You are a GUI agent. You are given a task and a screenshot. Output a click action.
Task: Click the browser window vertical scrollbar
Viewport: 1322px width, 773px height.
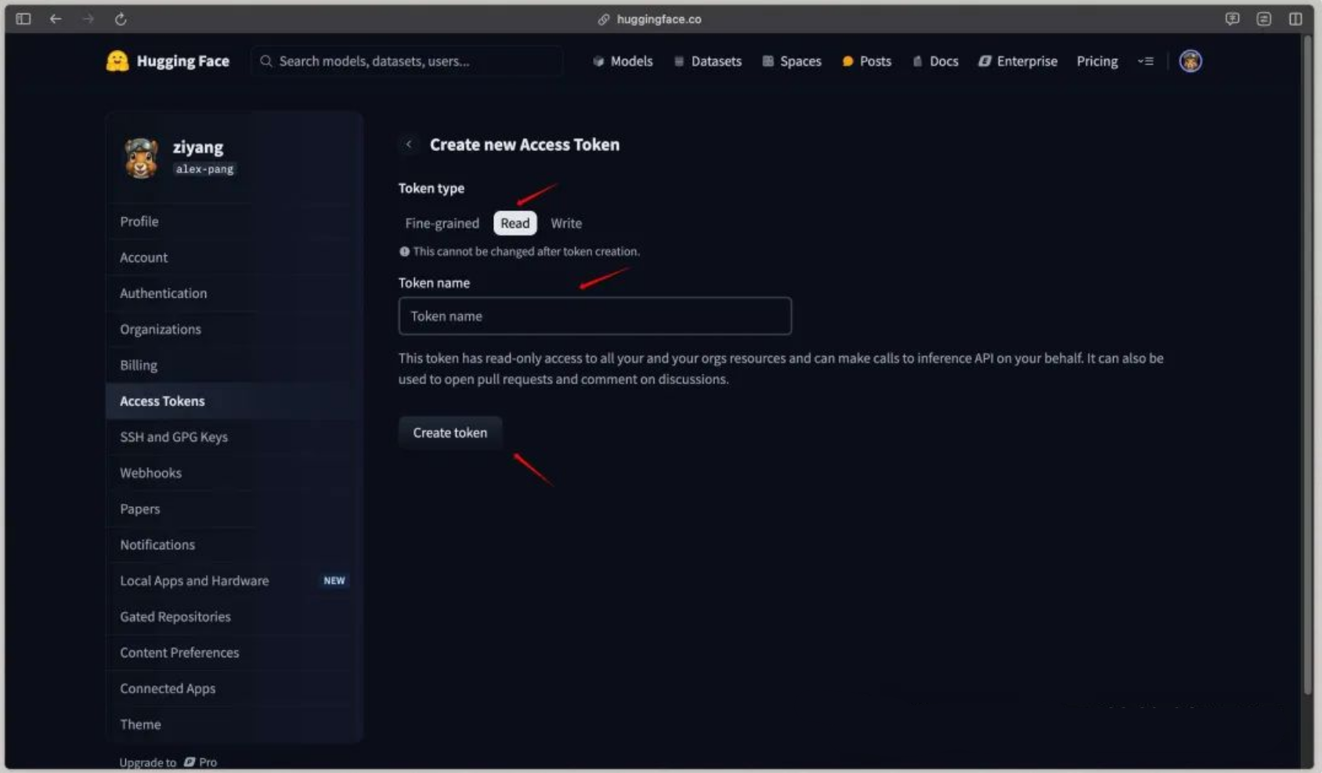[1307, 364]
